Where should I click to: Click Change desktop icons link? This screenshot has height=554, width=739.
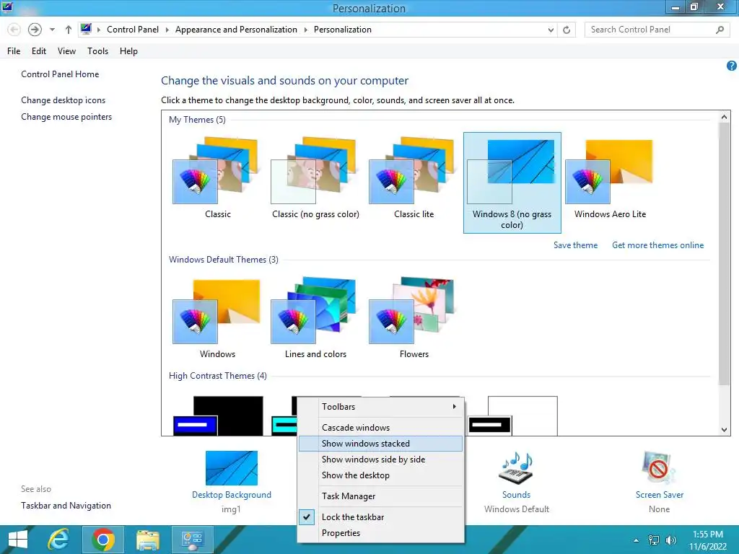(64, 100)
